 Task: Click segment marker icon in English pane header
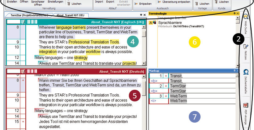tap(23, 22)
